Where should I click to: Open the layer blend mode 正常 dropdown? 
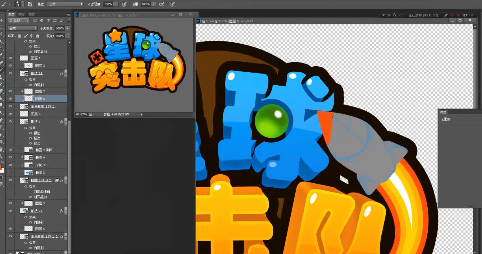tap(22, 28)
